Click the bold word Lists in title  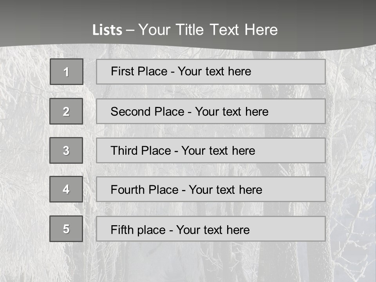coord(107,30)
